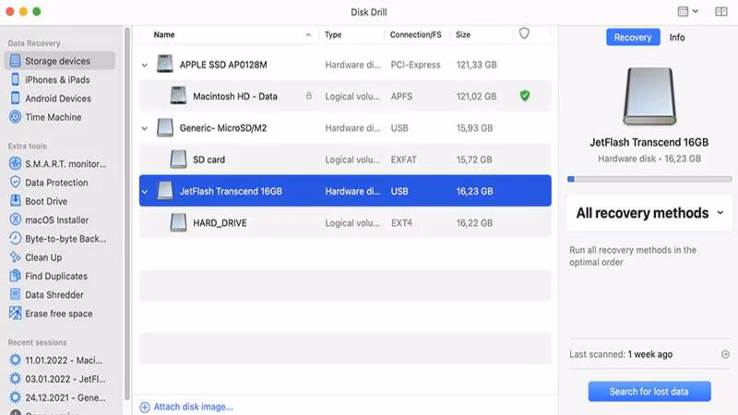This screenshot has width=738, height=415.
Task: Open Data Shredder tool
Action: pyautogui.click(x=47, y=294)
